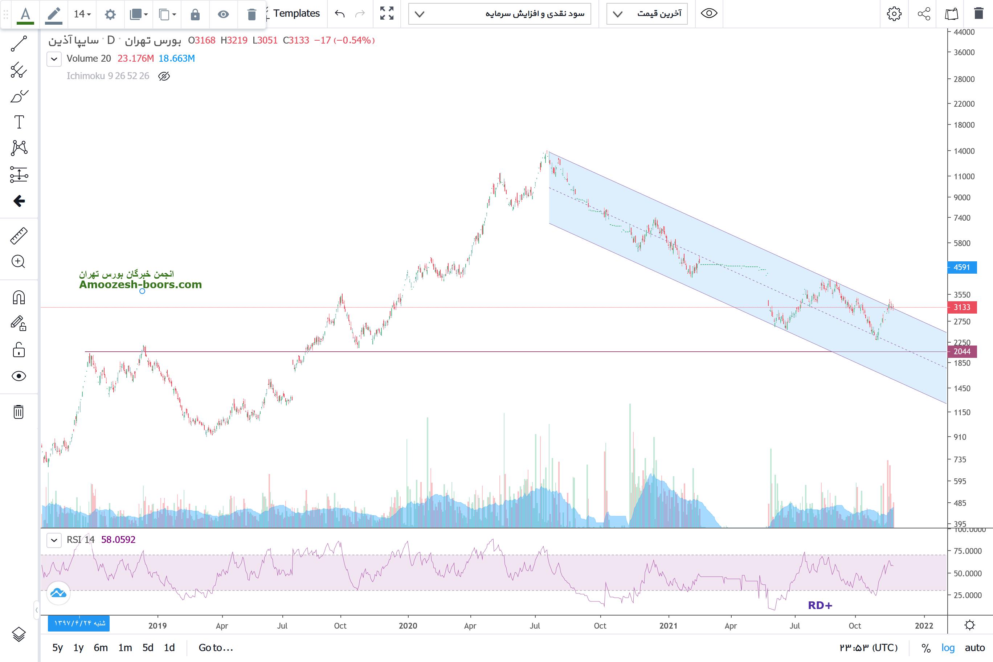Open the measure ruler tool

point(19,236)
